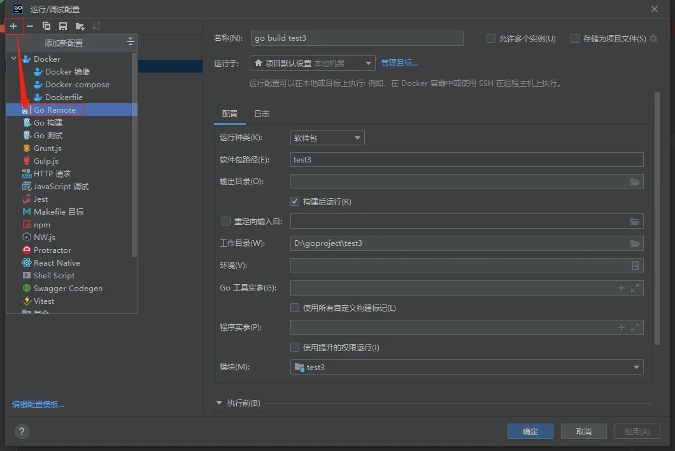Collapse the 执行前 section
Screen dimensions: 675x451
(x=219, y=403)
